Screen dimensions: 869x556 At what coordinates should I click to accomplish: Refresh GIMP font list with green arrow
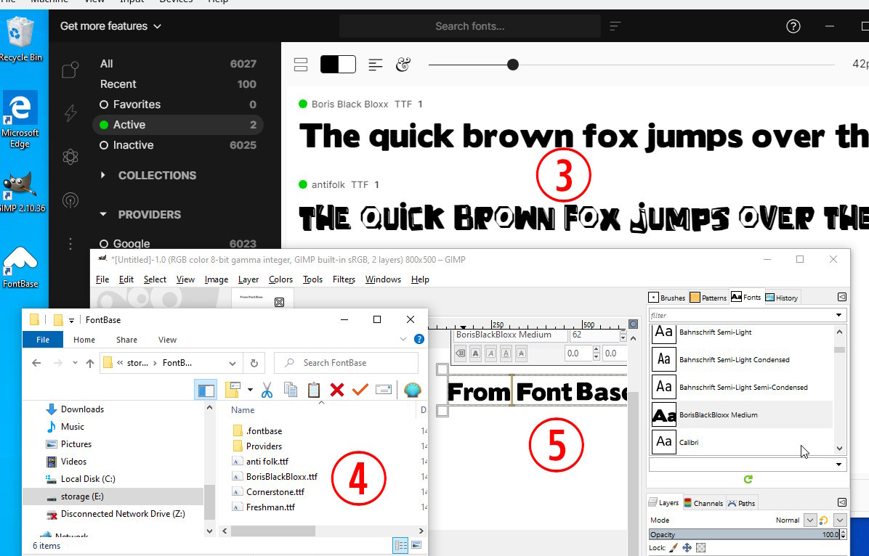point(748,479)
